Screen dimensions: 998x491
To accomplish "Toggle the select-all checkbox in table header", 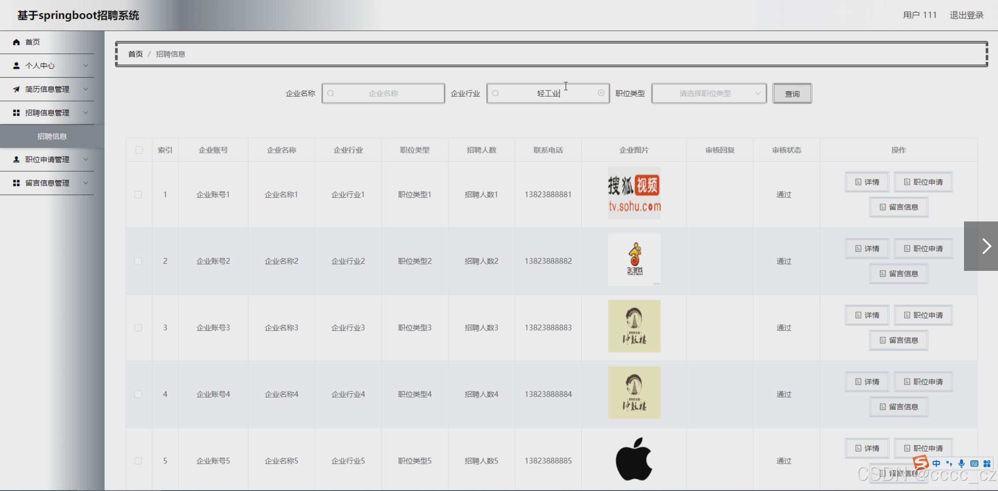I will [139, 150].
